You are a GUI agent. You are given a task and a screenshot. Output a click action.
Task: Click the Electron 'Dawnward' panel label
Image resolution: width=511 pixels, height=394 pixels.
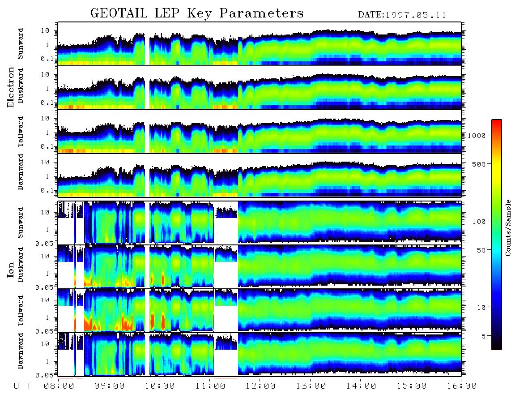(x=21, y=172)
